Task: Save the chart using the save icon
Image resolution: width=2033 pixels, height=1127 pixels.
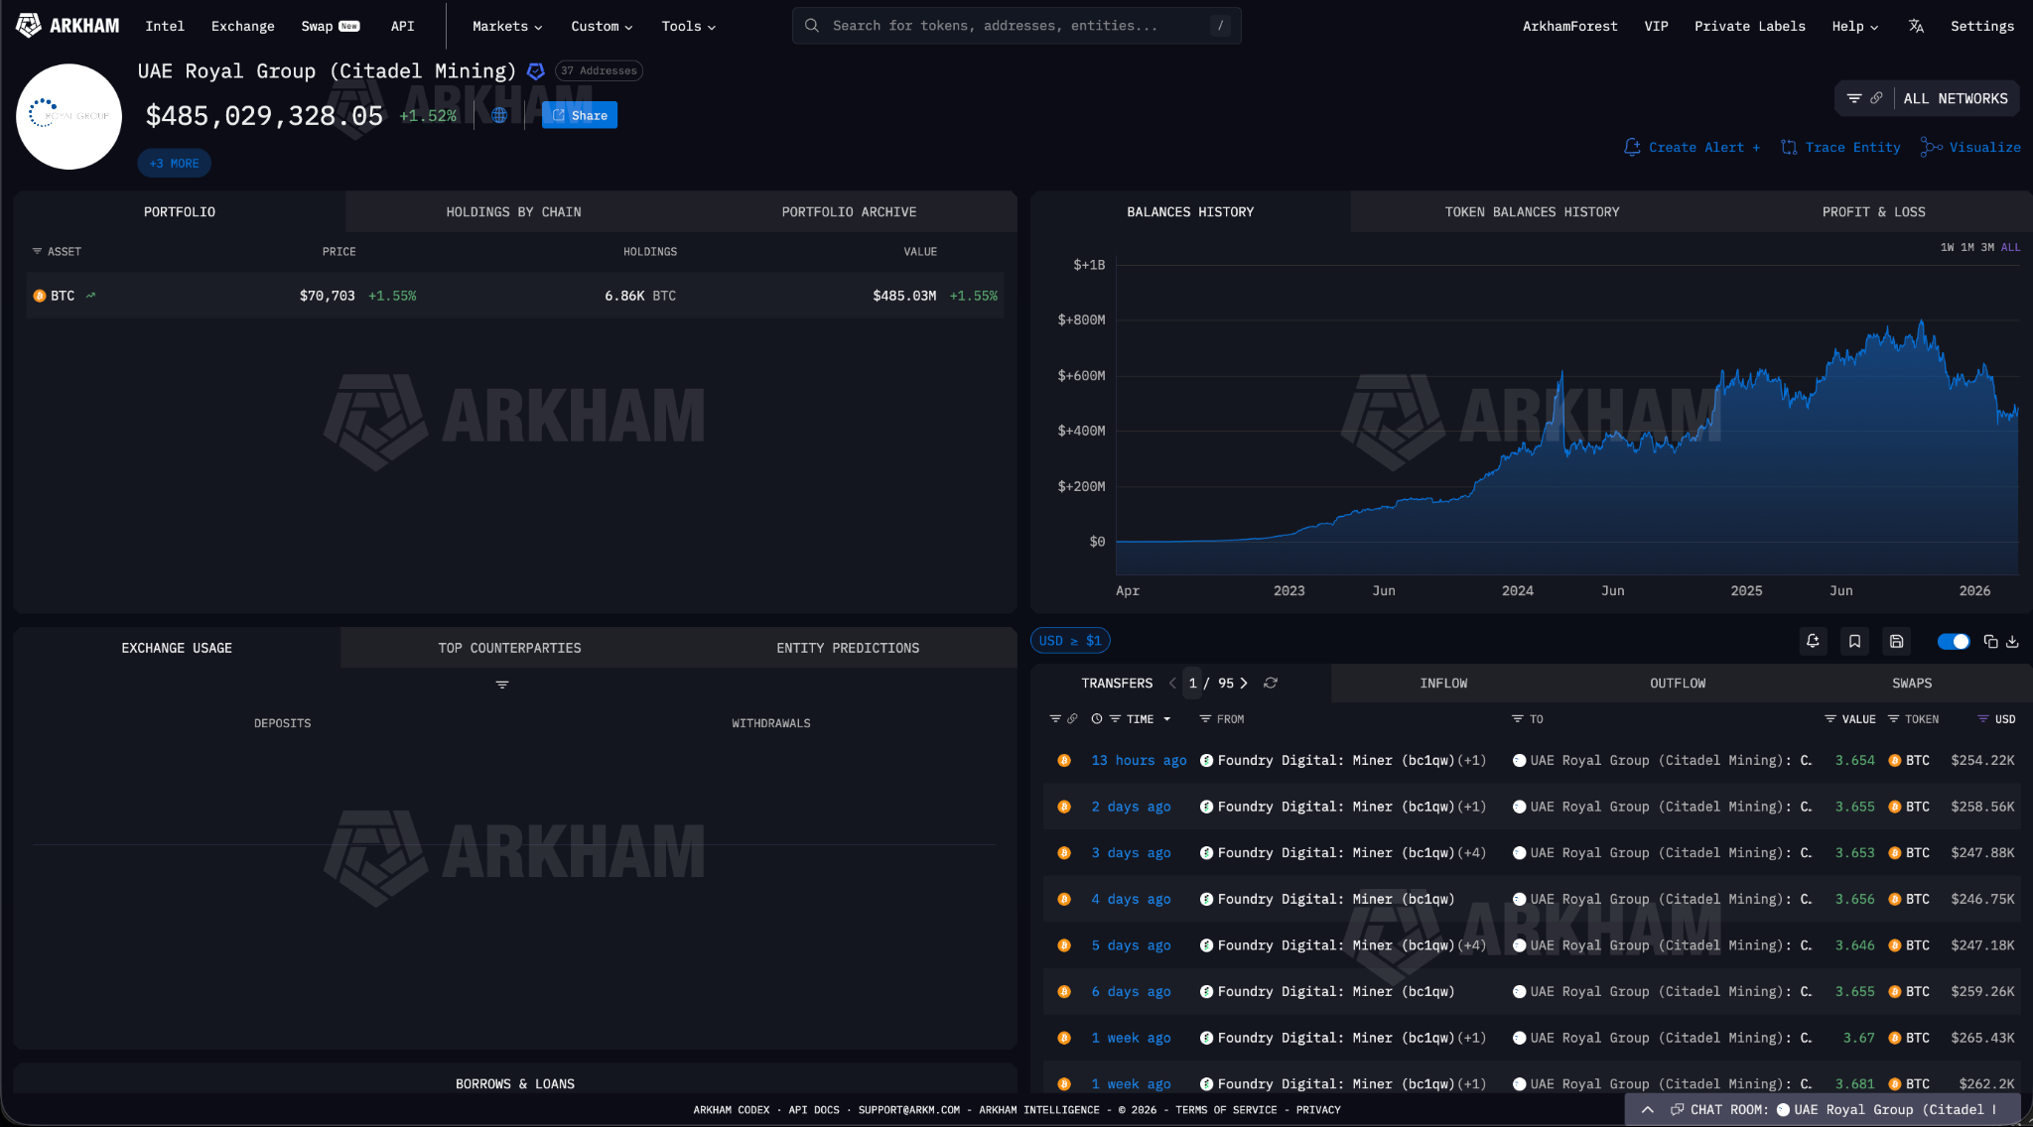Action: [1897, 642]
